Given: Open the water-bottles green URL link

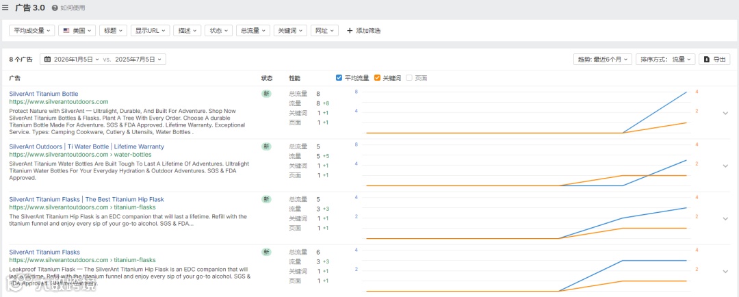Looking at the screenshot, I should 80,155.
